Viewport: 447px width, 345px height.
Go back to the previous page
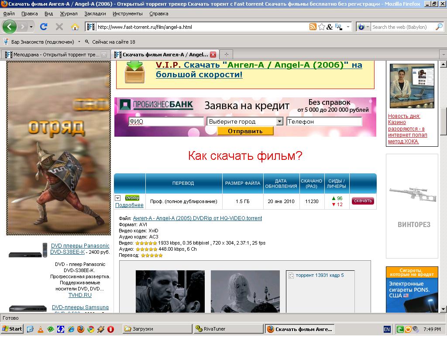click(10, 27)
